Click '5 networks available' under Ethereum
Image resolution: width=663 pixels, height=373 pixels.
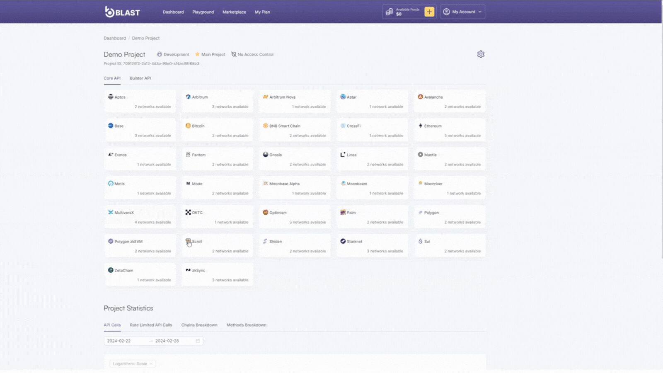[462, 136]
